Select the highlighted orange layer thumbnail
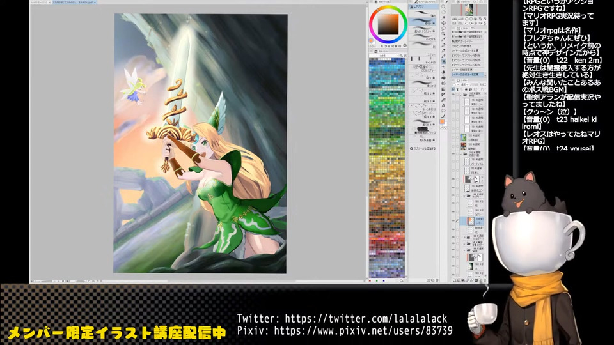The image size is (614, 345). pos(470,220)
